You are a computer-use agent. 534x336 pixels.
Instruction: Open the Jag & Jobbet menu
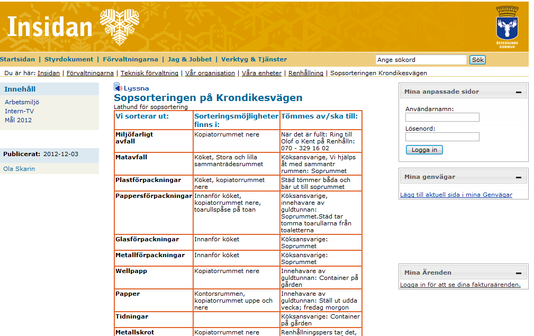pos(189,59)
